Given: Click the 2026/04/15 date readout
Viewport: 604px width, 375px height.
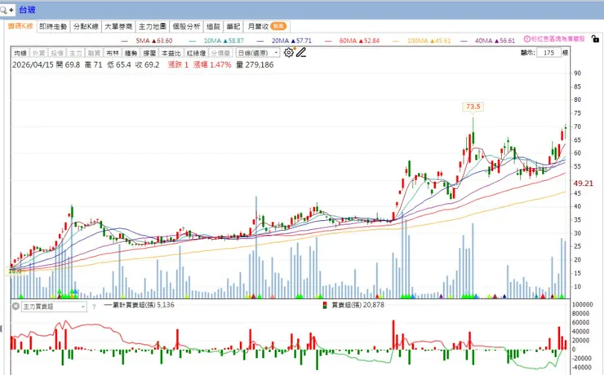Looking at the screenshot, I should (33, 64).
